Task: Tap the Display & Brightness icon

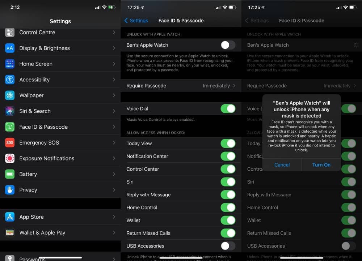Action: 10,48
